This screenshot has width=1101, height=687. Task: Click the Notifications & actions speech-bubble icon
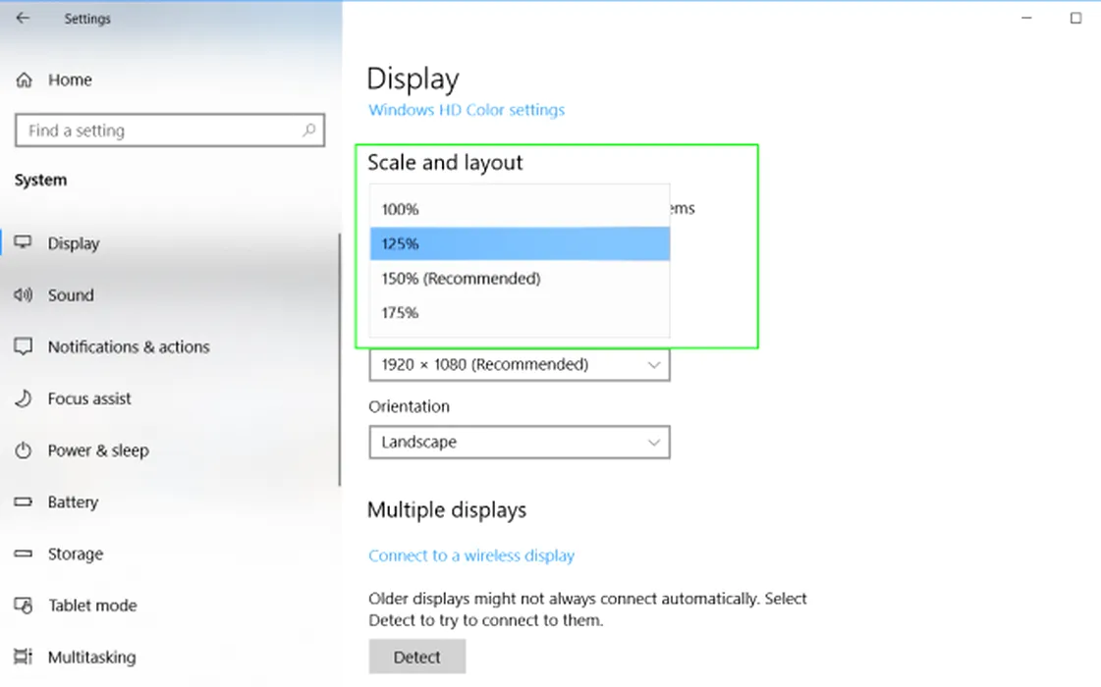24,346
